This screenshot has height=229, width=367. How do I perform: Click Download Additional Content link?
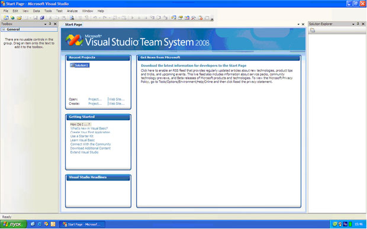(x=91, y=148)
